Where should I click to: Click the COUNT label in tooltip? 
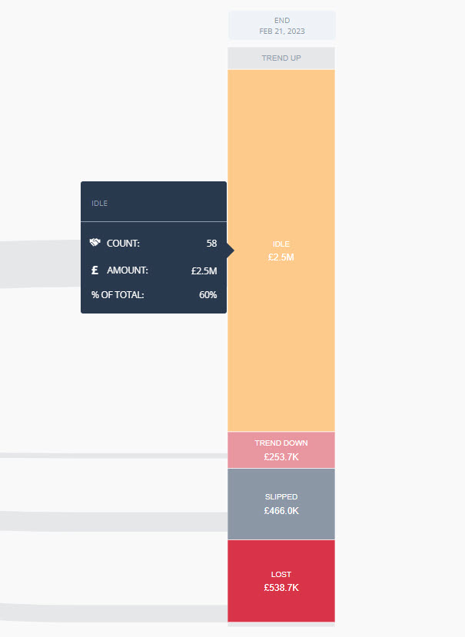[123, 244]
